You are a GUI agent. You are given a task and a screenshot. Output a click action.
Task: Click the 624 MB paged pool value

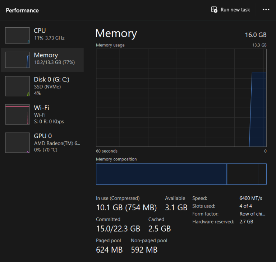109,250
